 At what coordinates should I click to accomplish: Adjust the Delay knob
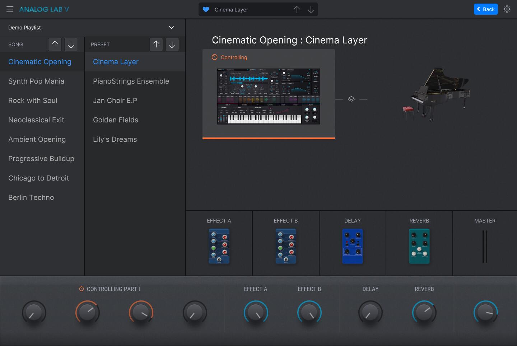pos(371,313)
